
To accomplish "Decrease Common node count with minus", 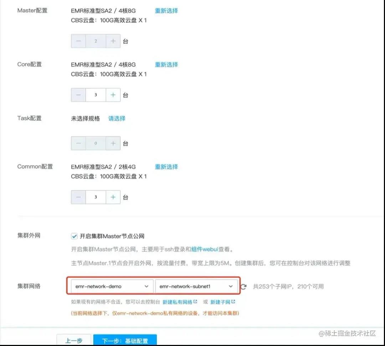I will [x=78, y=197].
